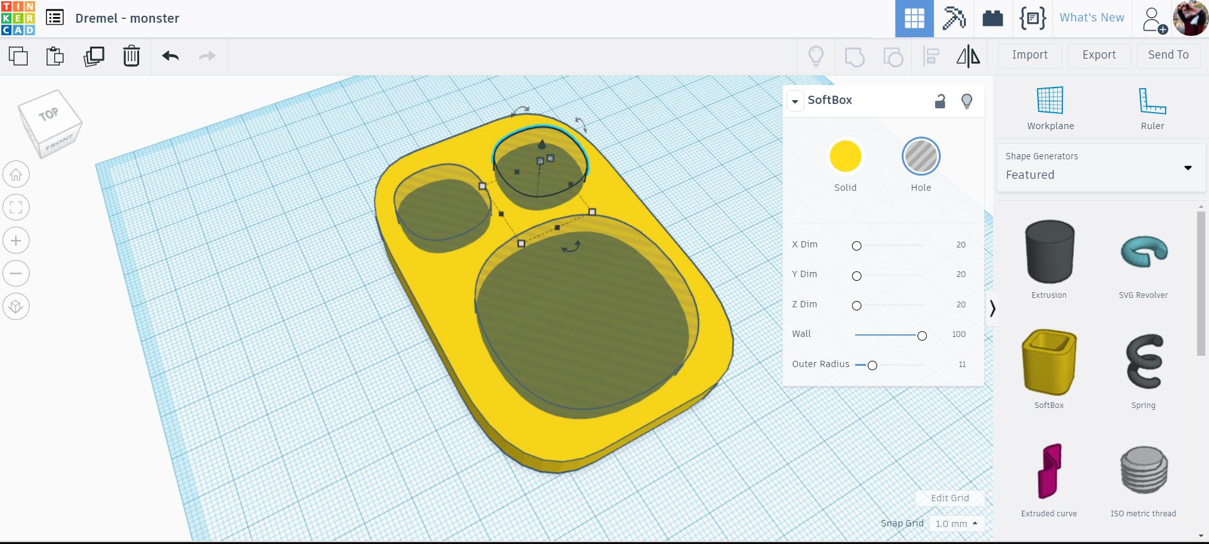Open the user profile avatar
1209x544 pixels.
(x=1190, y=18)
